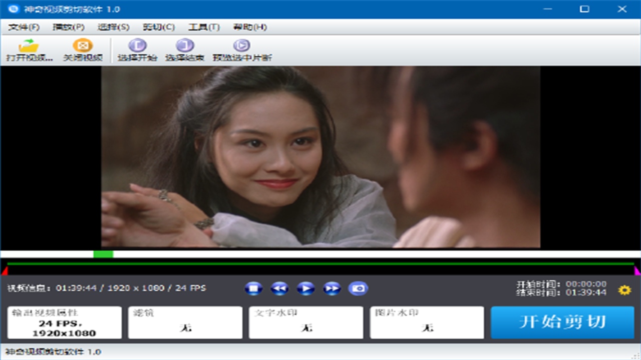This screenshot has height=360, width=641.
Task: Click the 关闭视频 toolbar icon
Action: click(83, 46)
